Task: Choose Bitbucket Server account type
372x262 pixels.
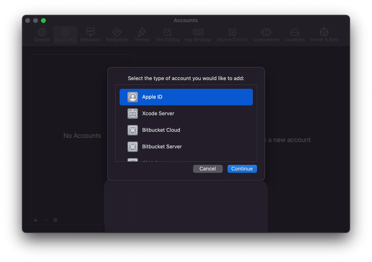Action: (186, 147)
